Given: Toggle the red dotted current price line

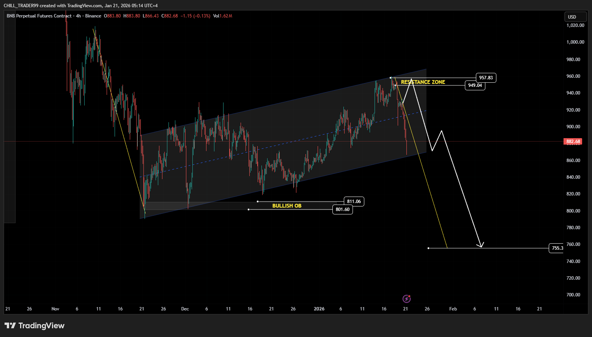Looking at the screenshot, I should click(x=266, y=142).
